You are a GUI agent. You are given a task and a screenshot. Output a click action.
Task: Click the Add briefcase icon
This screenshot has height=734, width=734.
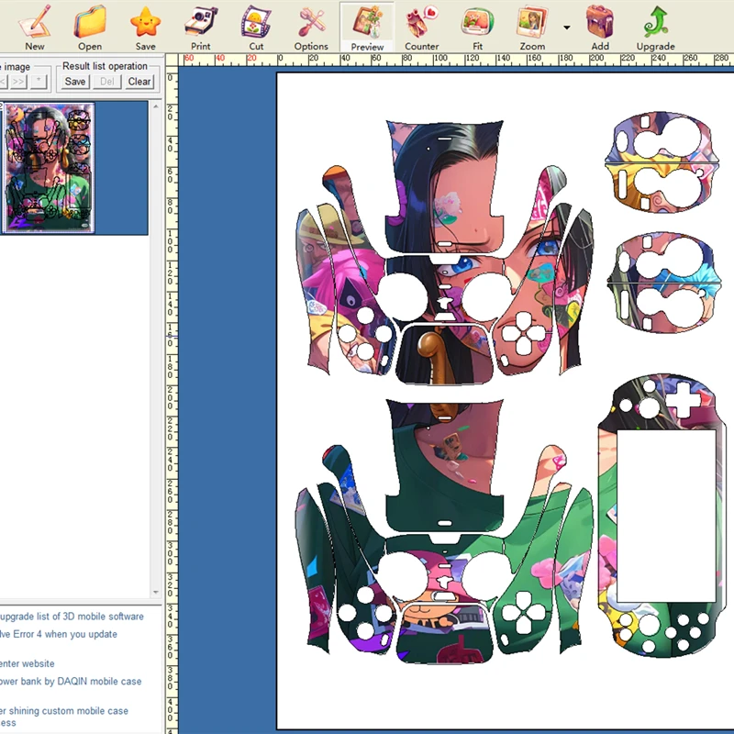click(600, 28)
